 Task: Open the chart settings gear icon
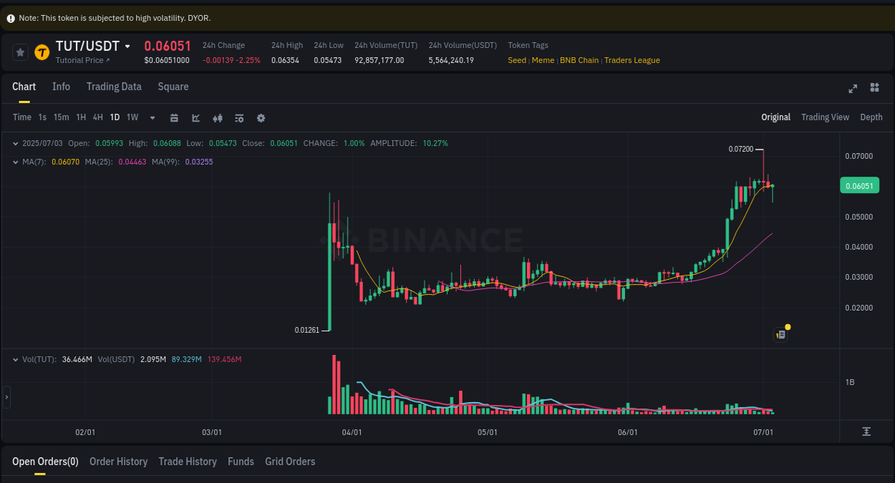tap(261, 117)
